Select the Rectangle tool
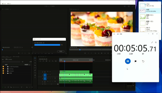 (x=35, y=73)
